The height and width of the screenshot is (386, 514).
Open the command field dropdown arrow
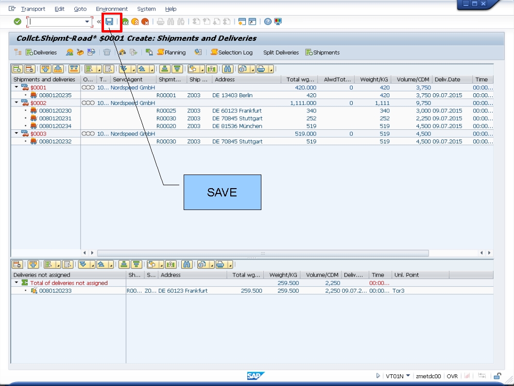tap(87, 21)
